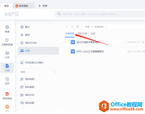Open document 金山文档版本更新说明
145x114 pixels.
(x=88, y=42)
